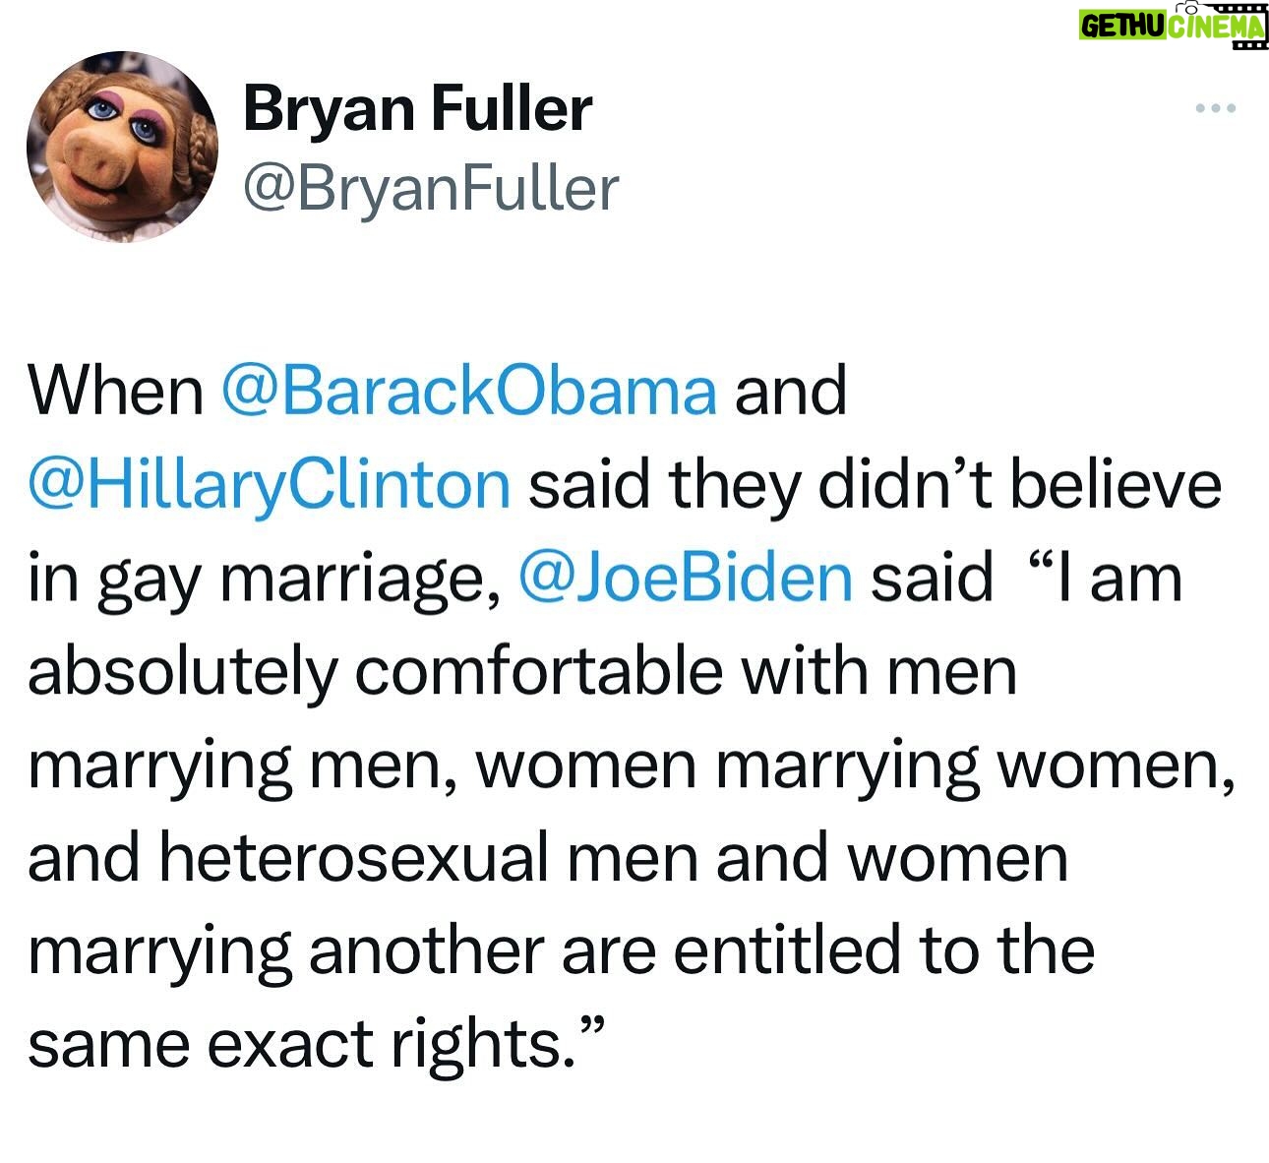
Task: Click the Gethu Cinema watermark logo
Action: pos(1172,25)
